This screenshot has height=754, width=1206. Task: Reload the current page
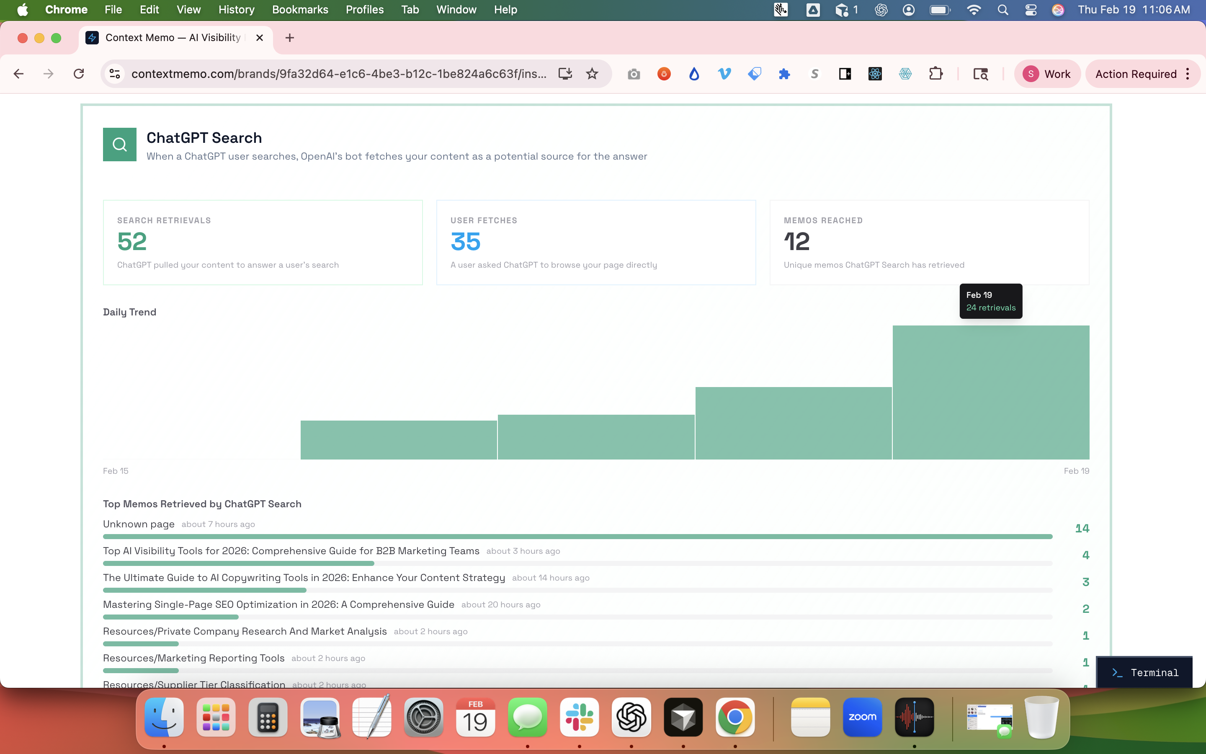coord(79,73)
